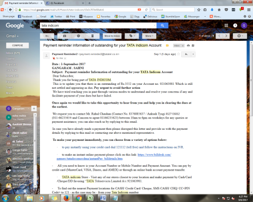
Task: Click the Back to results arrow button
Action: click(47, 36)
